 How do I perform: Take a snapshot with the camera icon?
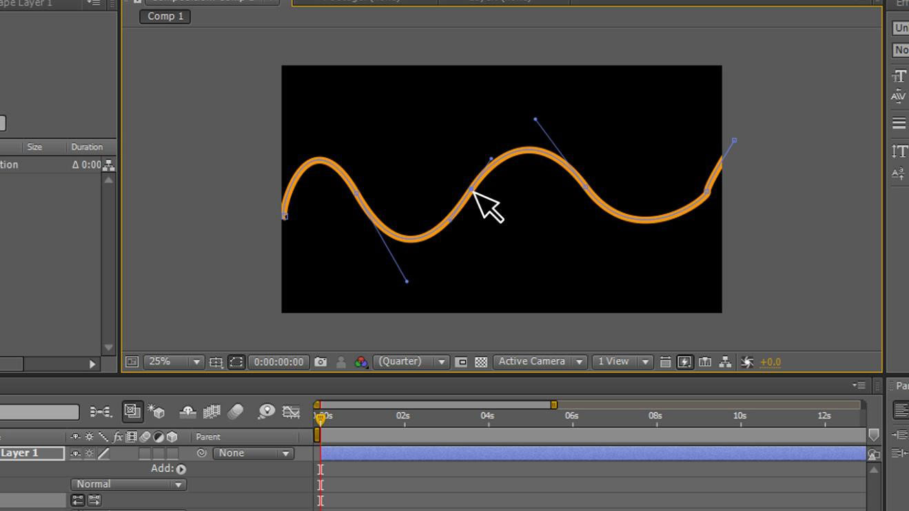pos(320,362)
